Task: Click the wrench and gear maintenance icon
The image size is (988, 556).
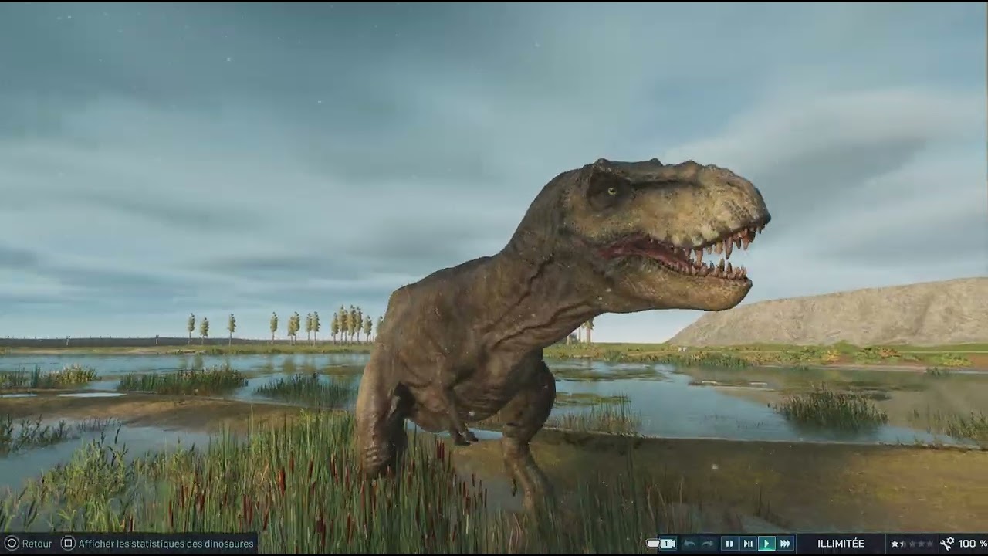Action: tap(947, 544)
